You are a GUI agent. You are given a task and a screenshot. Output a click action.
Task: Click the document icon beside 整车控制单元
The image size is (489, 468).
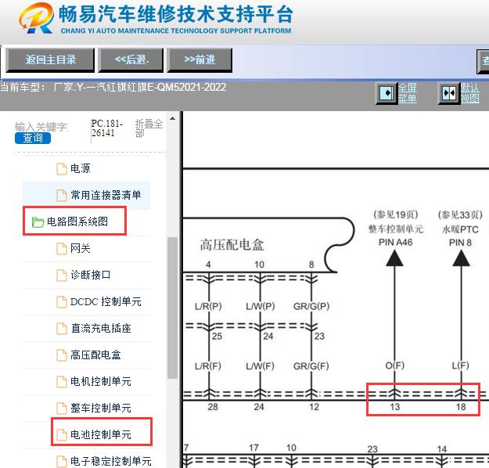coord(62,408)
